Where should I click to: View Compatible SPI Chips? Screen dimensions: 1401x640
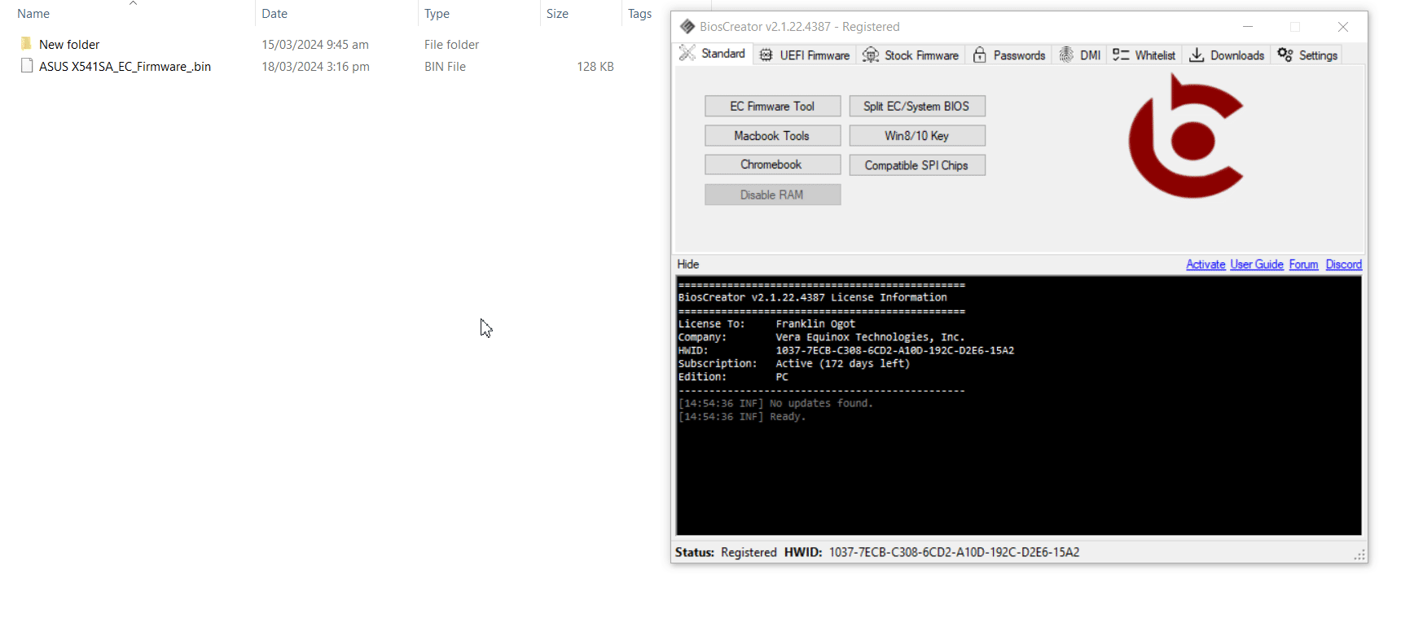916,165
